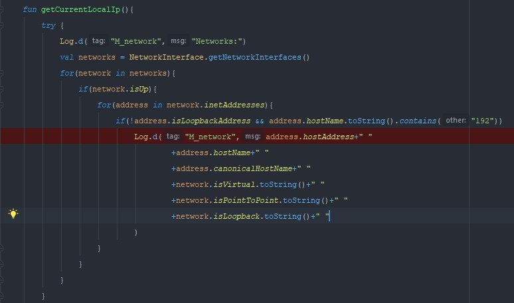Click 'tag:' hint on the Networks: log line

point(98,41)
